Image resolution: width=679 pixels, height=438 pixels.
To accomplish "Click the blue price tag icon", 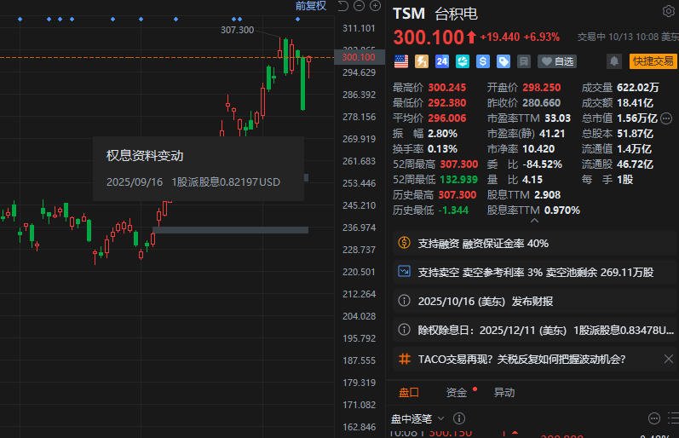I will [x=503, y=61].
